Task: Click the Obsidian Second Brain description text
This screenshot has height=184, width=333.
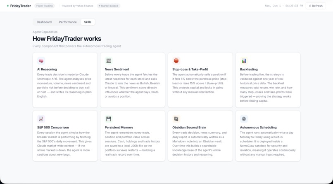Action: 200,144
